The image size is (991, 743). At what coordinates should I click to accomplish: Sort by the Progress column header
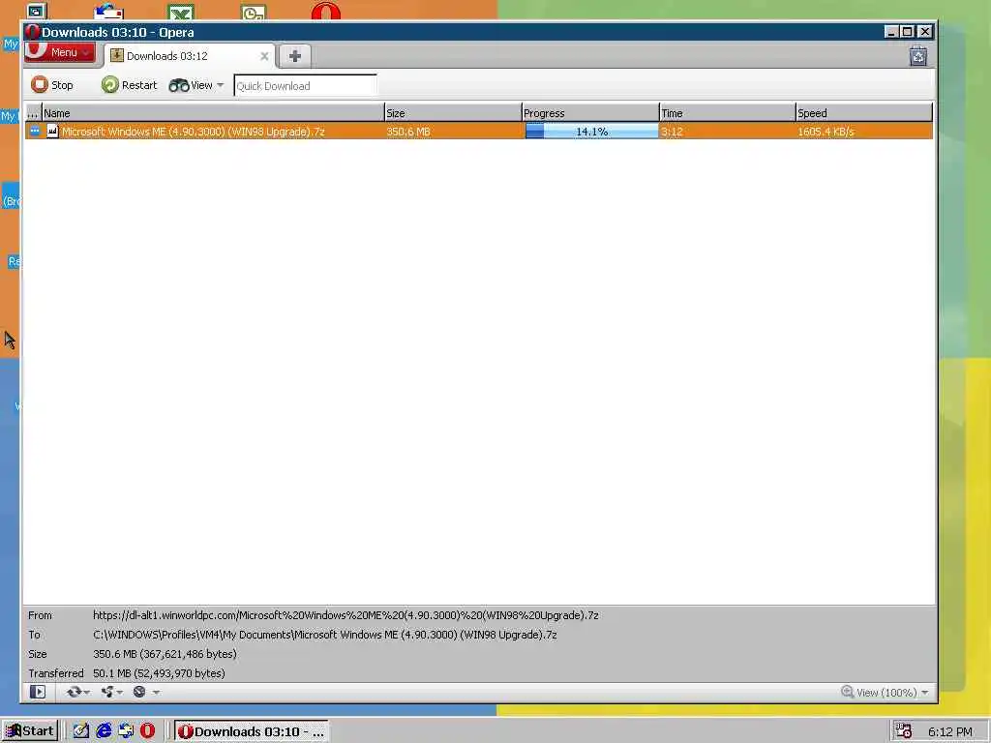tap(590, 113)
